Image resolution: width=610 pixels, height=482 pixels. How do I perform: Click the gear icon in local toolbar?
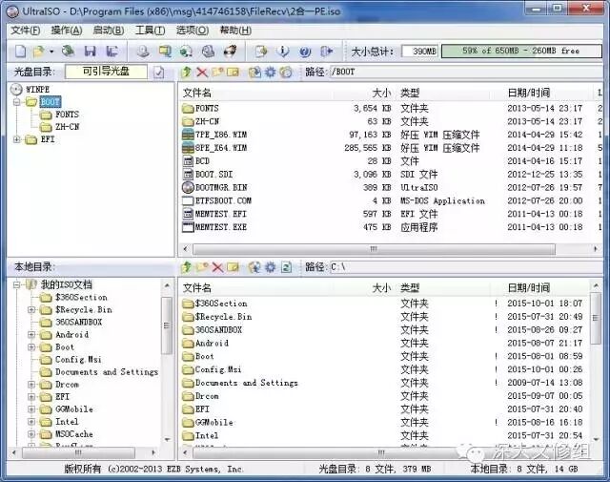270,267
